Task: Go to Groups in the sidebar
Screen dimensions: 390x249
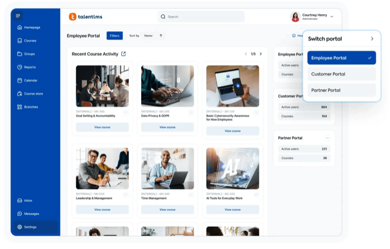Action: click(x=29, y=53)
